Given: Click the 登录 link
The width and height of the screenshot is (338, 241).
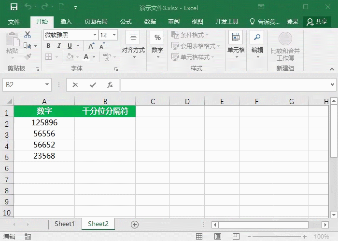Looking at the screenshot, I should click(x=292, y=22).
